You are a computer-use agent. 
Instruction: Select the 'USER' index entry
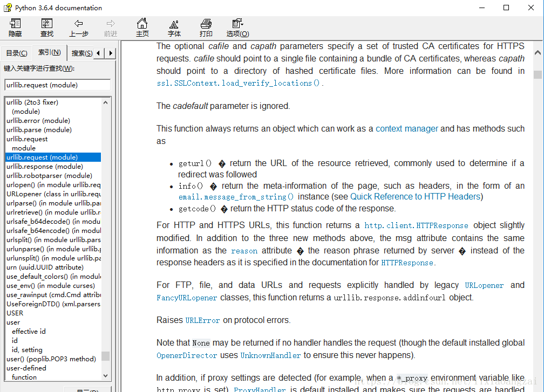15,313
